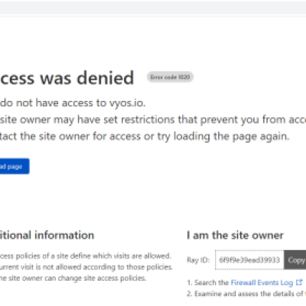Click the blue Reload page button
Viewport: 306px width, 306px height.
point(15,166)
